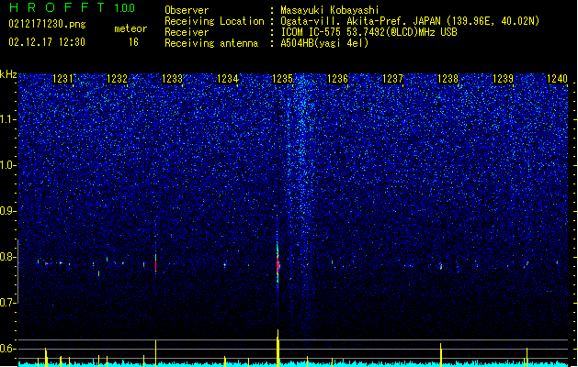The image size is (578, 367).
Task: Click the tallest yellow power spike at 1235
Action: point(278,348)
